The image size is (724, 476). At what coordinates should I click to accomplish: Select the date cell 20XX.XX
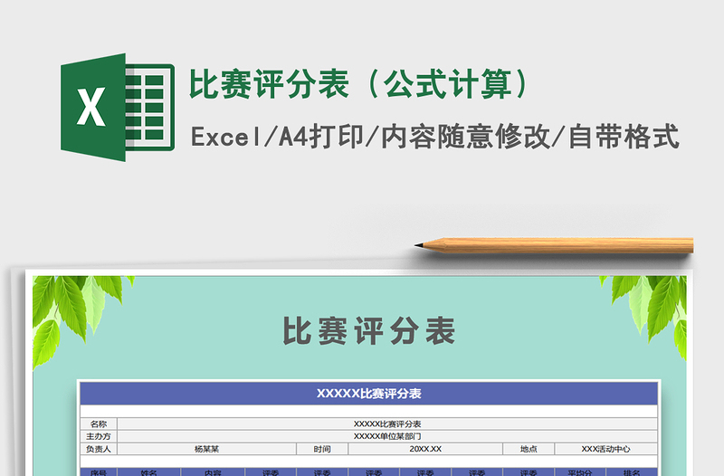[425, 449]
